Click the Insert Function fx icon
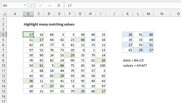This screenshot has height=103, width=181. (59, 5)
